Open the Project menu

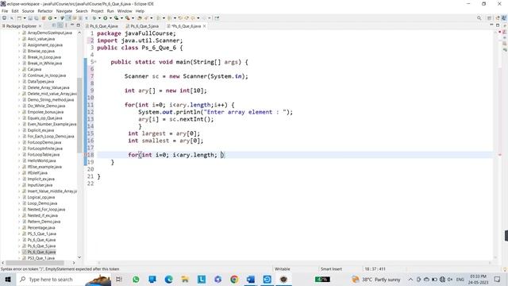[x=97, y=11]
